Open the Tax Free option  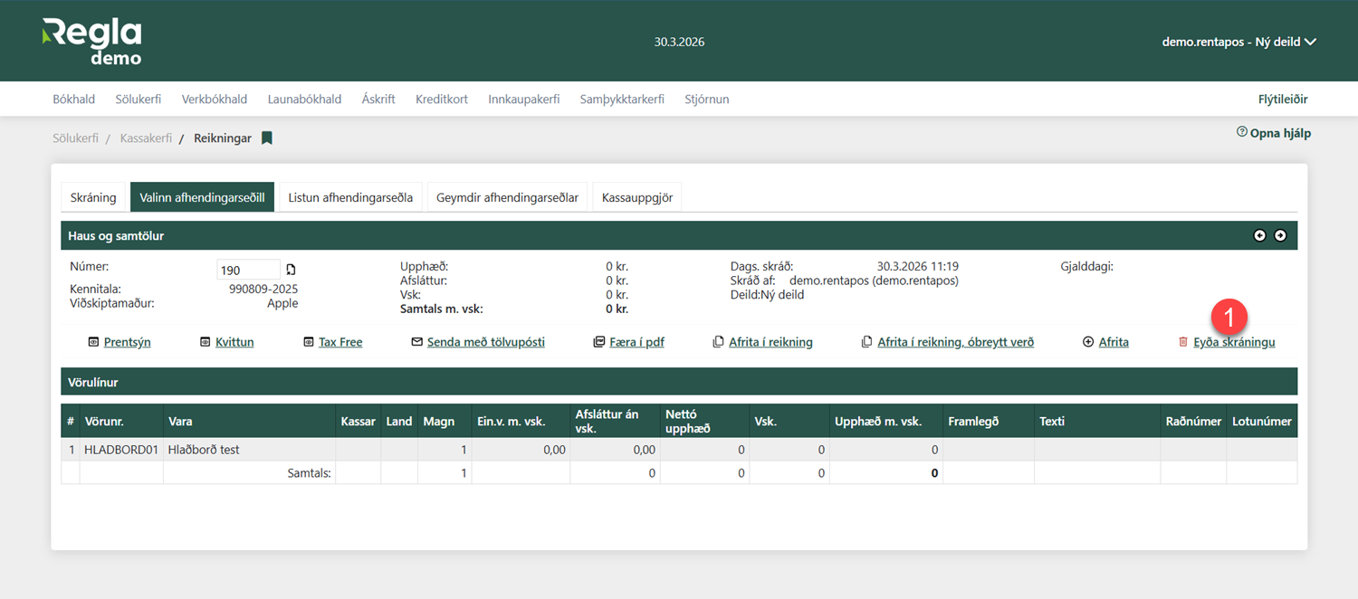339,342
